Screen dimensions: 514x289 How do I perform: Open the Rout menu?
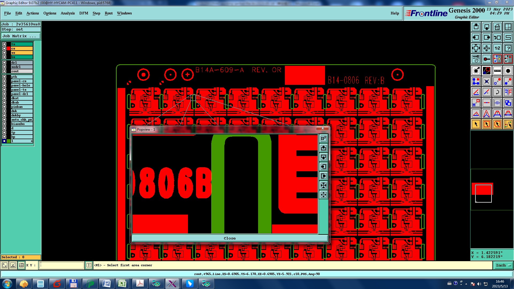tap(108, 13)
